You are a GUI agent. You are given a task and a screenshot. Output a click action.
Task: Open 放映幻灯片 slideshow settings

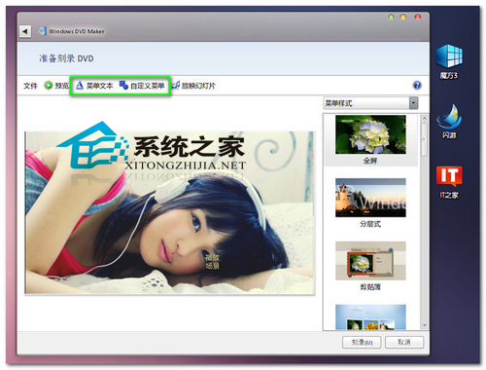click(193, 86)
